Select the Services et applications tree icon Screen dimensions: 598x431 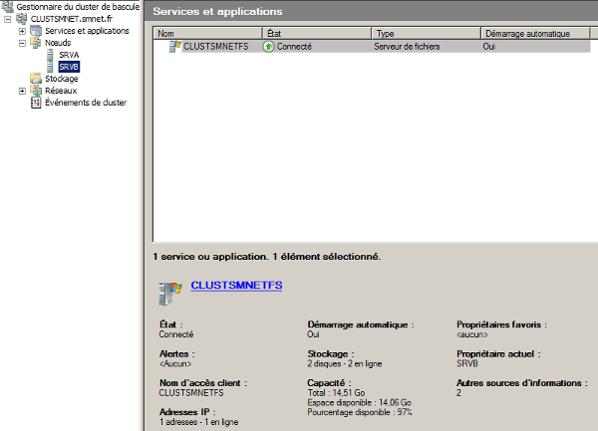coord(37,31)
